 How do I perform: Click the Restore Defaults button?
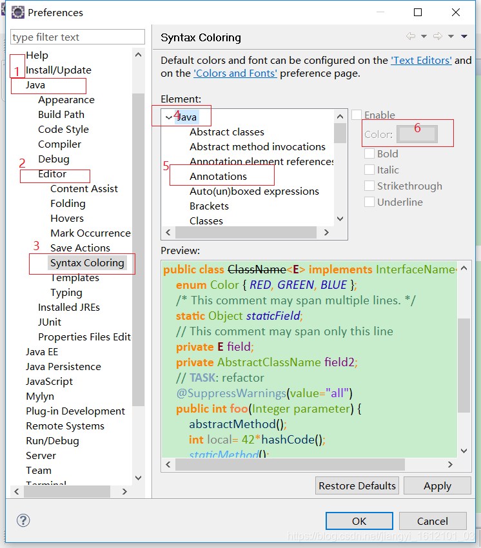pyautogui.click(x=357, y=486)
